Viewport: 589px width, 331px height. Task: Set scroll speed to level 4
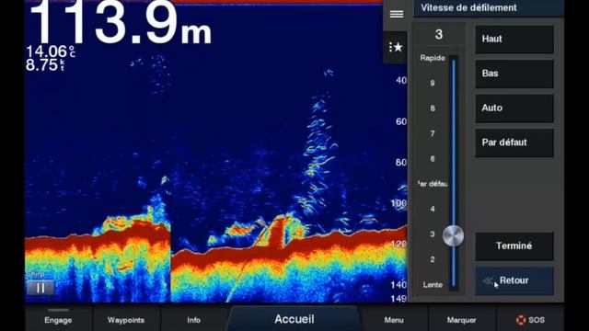[x=433, y=209]
